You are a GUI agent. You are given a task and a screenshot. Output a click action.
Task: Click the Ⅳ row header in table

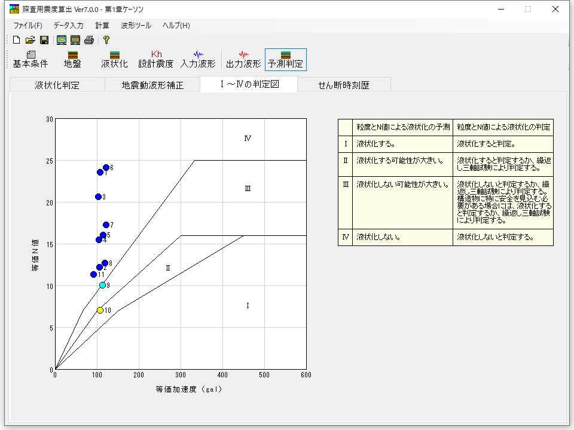pyautogui.click(x=345, y=237)
